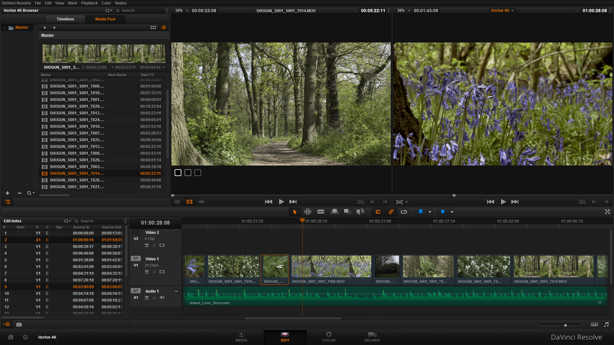614x345 pixels.
Task: Toggle the magnet Snapping button
Action: coord(378,212)
